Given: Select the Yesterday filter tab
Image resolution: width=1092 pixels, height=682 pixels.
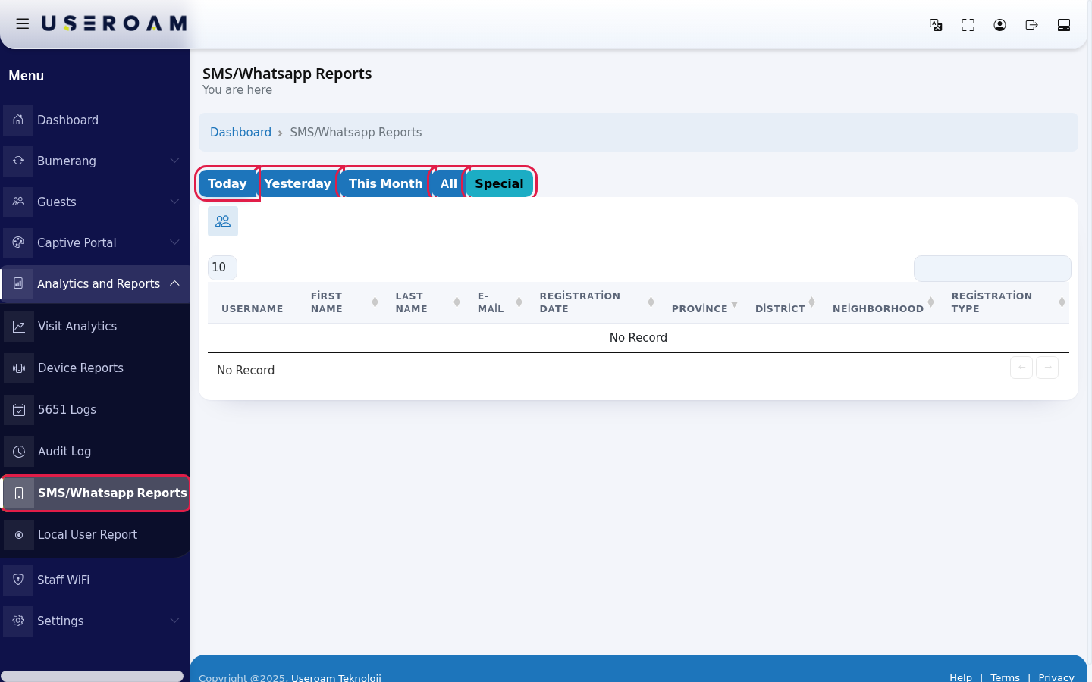Looking at the screenshot, I should pos(298,183).
